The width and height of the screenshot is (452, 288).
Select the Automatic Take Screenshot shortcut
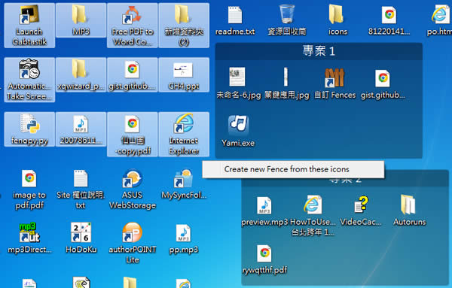pos(29,80)
